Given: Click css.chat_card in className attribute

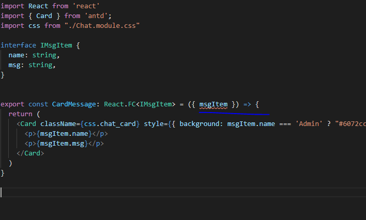Looking at the screenshot, I should (110, 124).
